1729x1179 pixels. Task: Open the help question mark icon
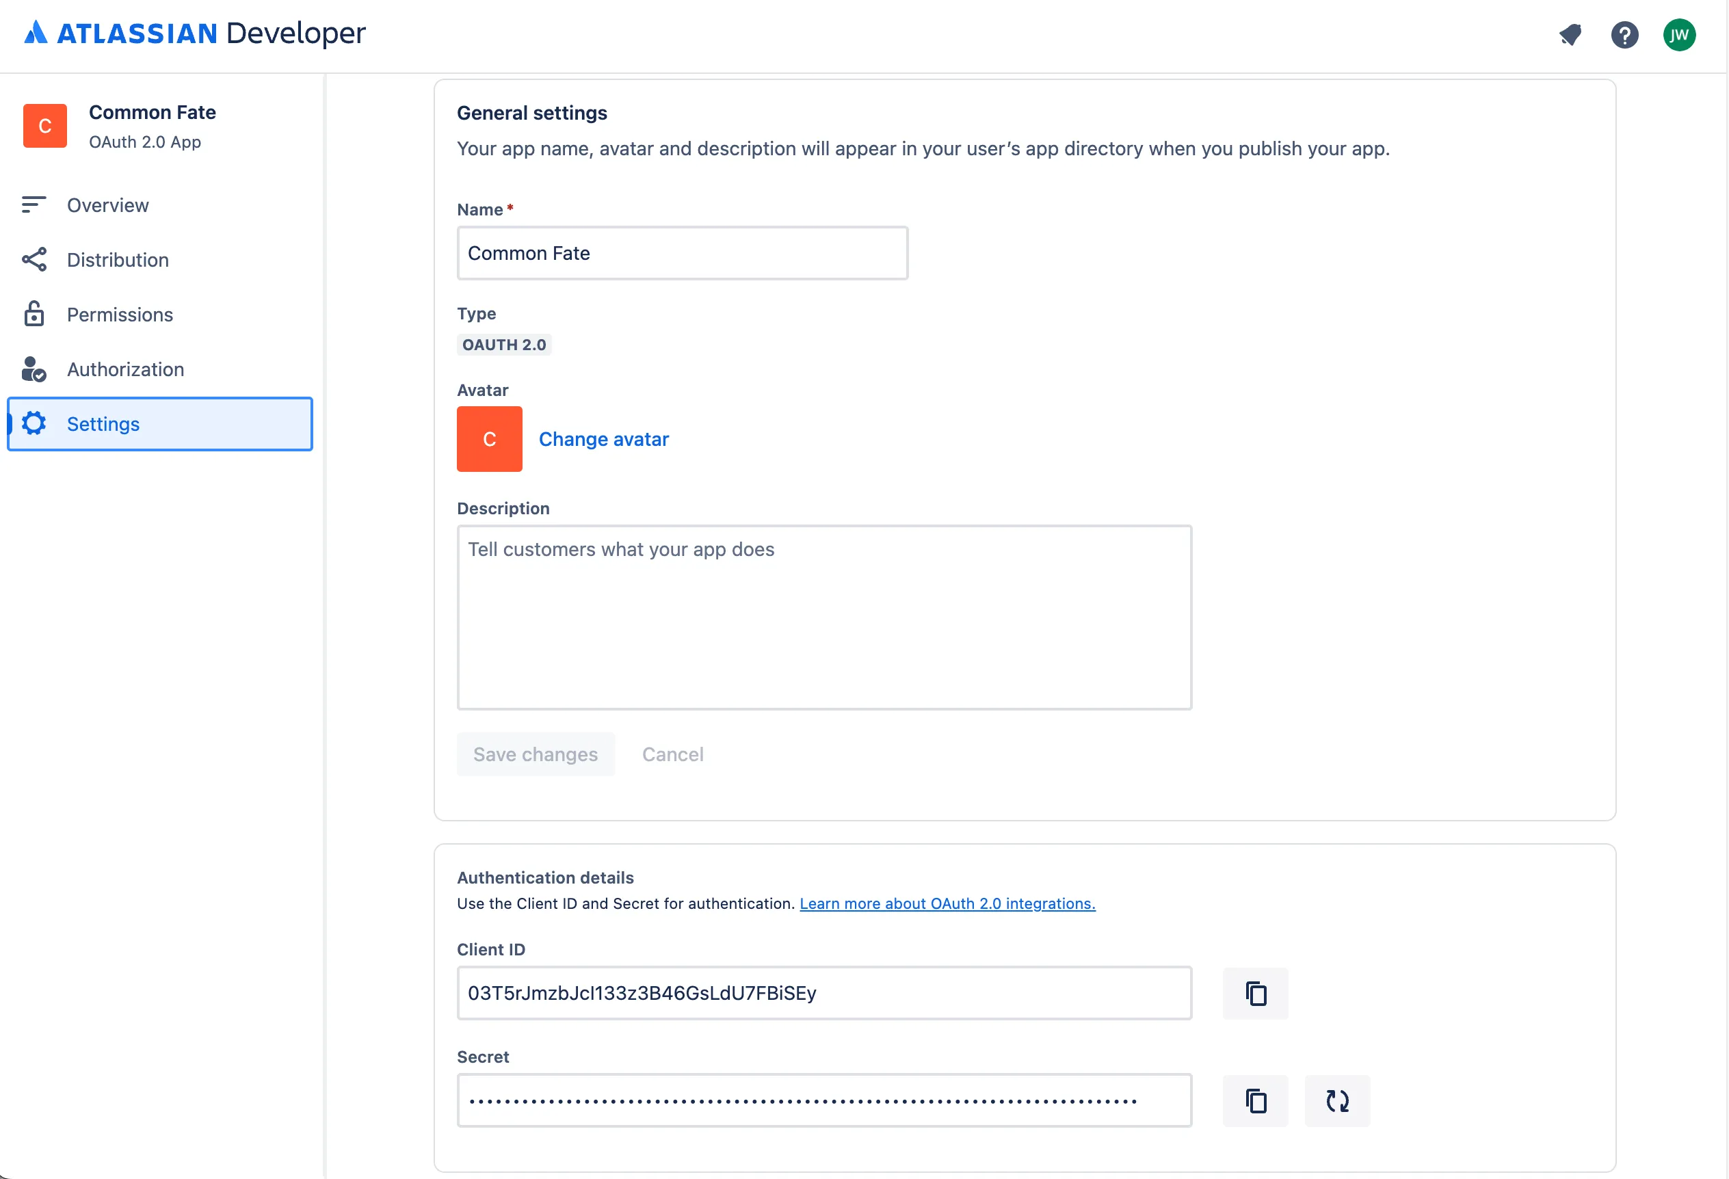(1624, 35)
